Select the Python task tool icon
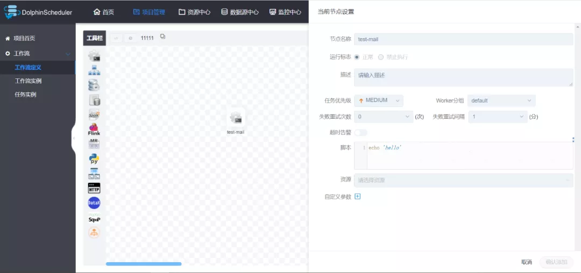The width and height of the screenshot is (581, 273). (94, 159)
